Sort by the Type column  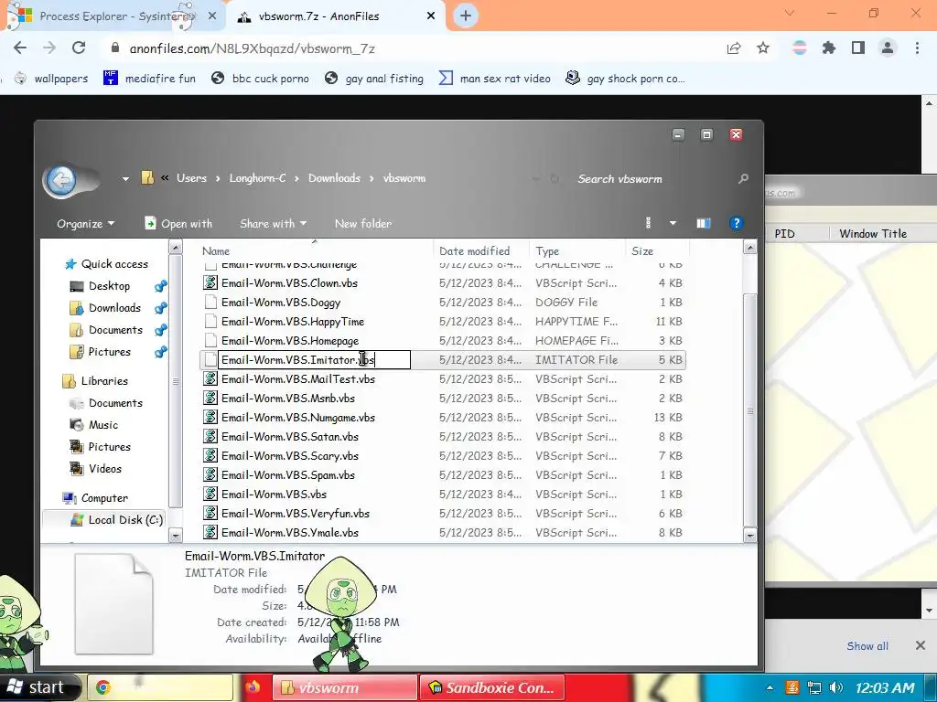[x=577, y=250]
